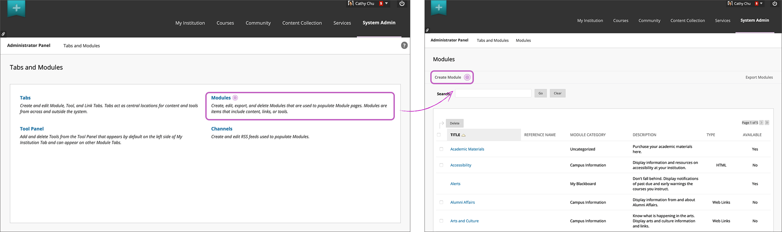Click Administrator Panel breadcrumb in the Tabs and Modules window
782x232 pixels.
click(29, 45)
